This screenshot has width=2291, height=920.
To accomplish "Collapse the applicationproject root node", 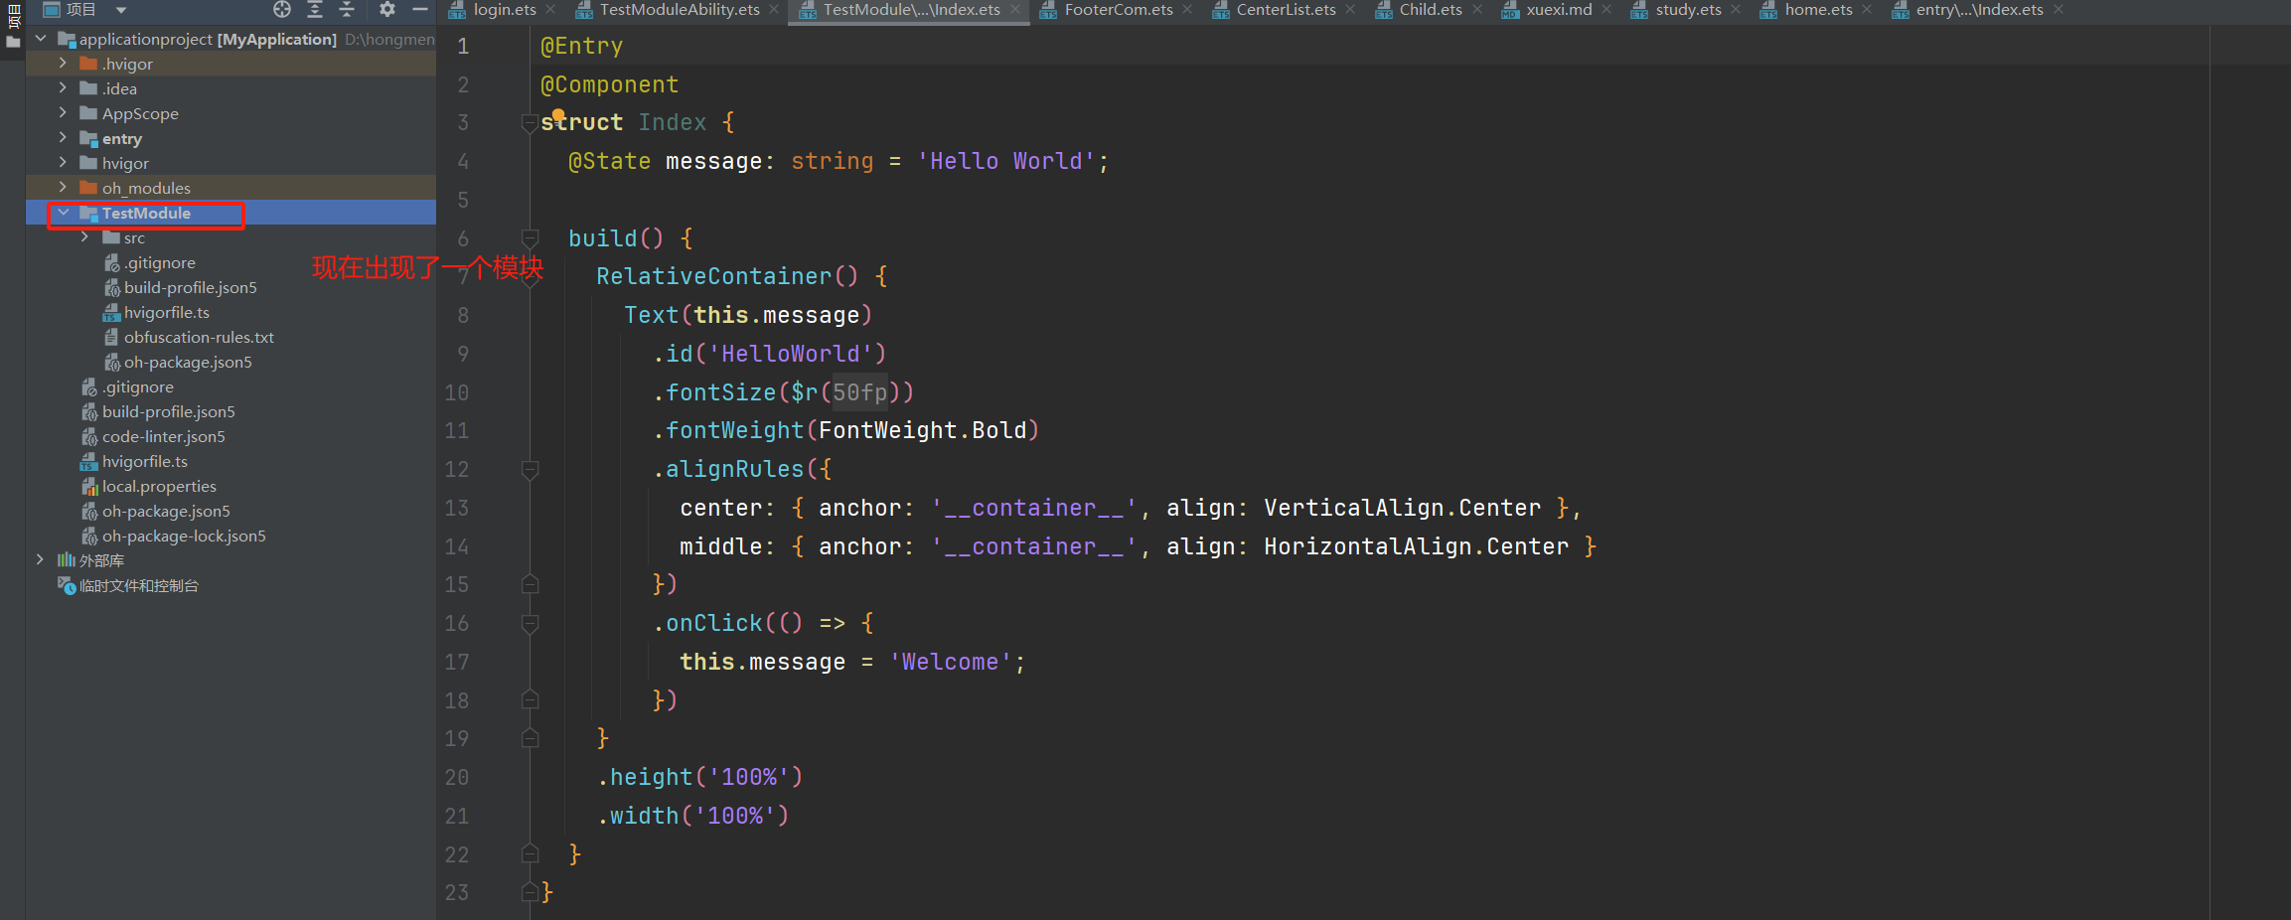I will coord(41,39).
